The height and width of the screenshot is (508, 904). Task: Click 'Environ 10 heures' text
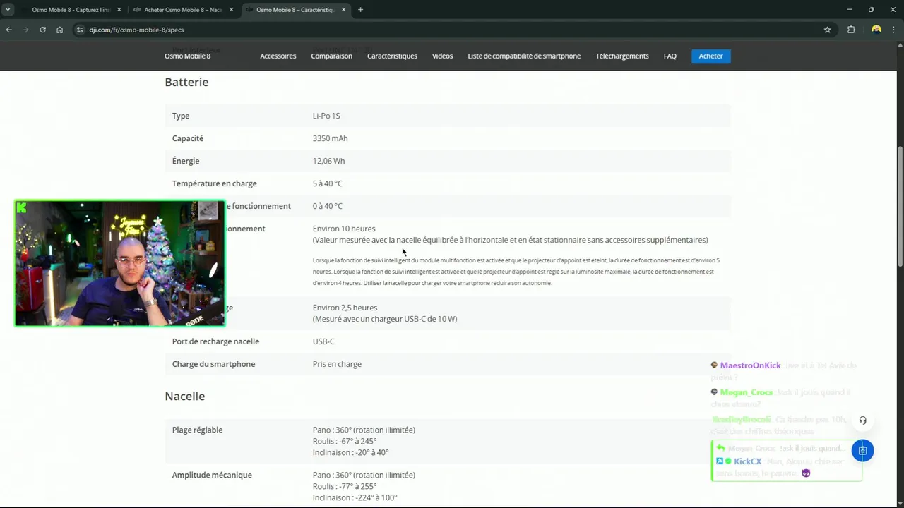pos(344,229)
